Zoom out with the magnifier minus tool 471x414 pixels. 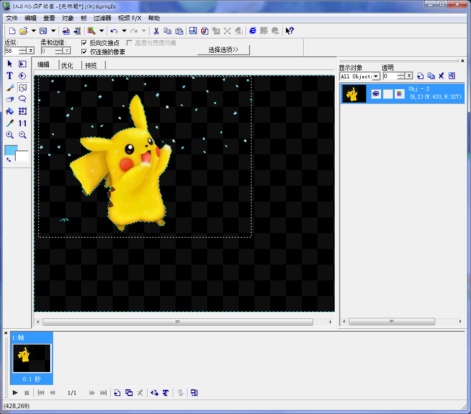(23, 135)
